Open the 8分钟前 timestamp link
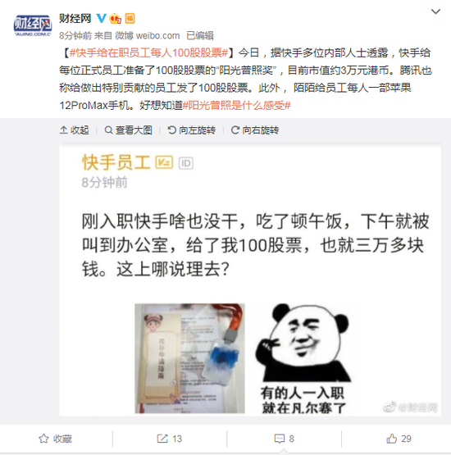The width and height of the screenshot is (451, 455). tap(75, 36)
